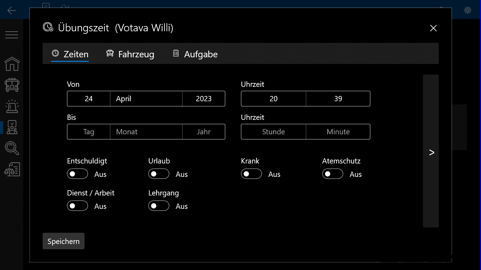Open the siren alarm icon in sidebar
Screen dimensions: 481x270
[12, 106]
